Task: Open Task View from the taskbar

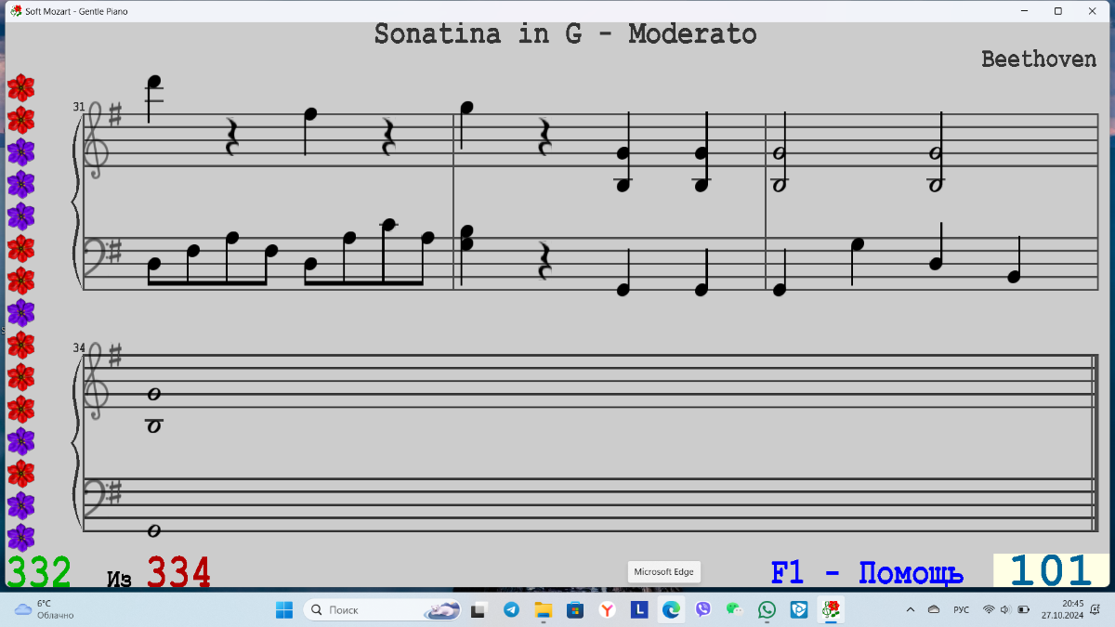Action: pos(479,609)
